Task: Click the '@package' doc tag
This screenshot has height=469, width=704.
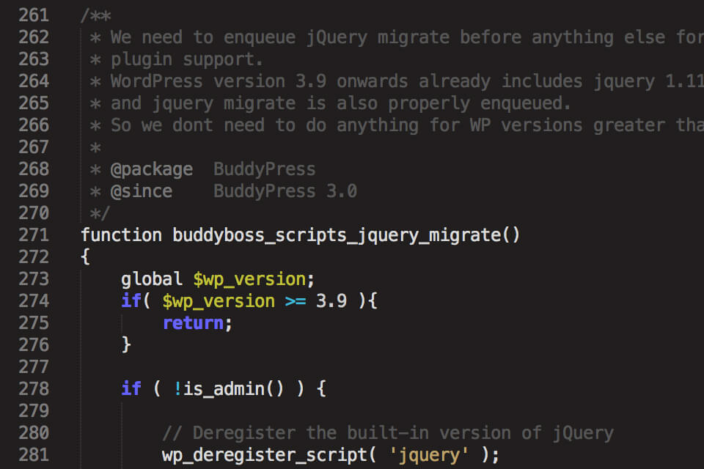Action: 152,170
